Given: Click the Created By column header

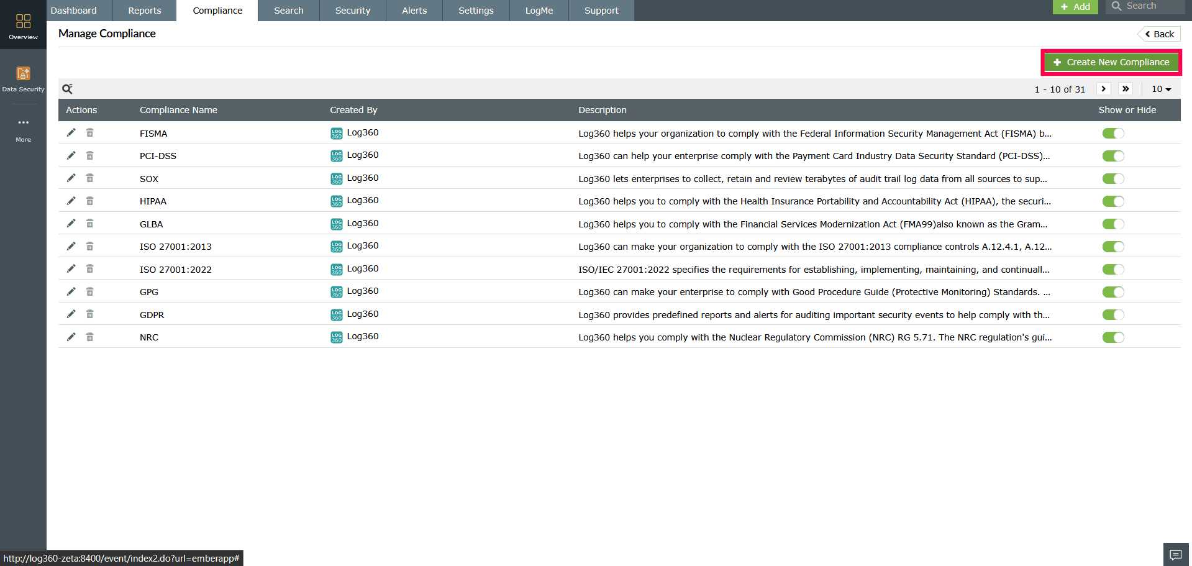Looking at the screenshot, I should (x=353, y=110).
